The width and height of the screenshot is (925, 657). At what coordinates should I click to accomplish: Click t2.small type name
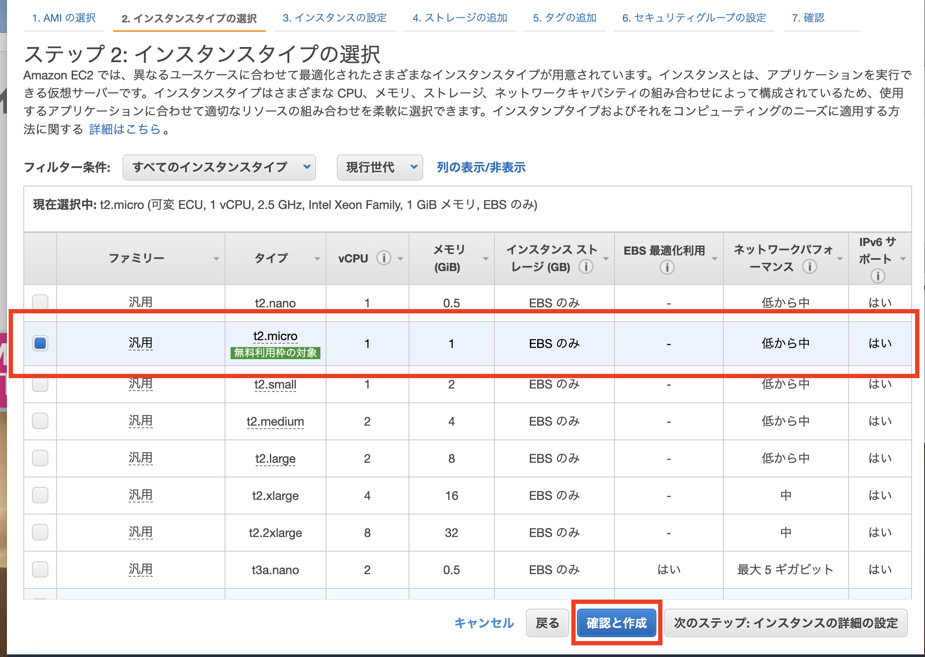tap(276, 384)
